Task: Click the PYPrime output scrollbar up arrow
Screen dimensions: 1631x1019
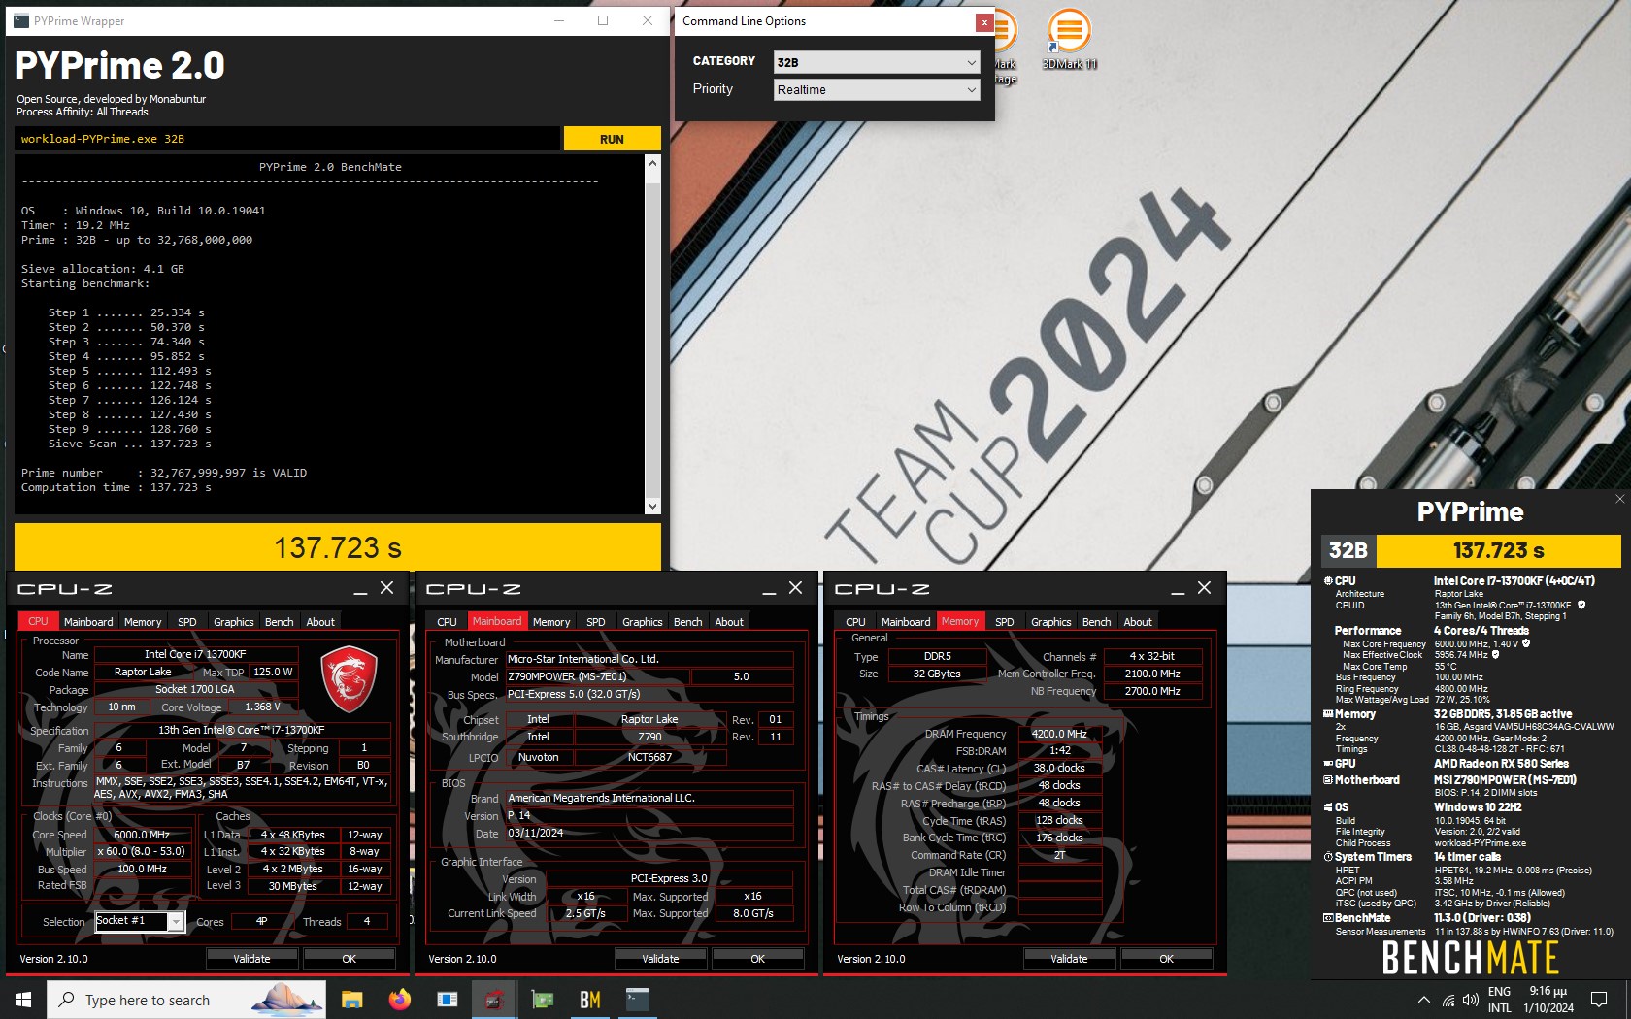Action: pos(652,163)
